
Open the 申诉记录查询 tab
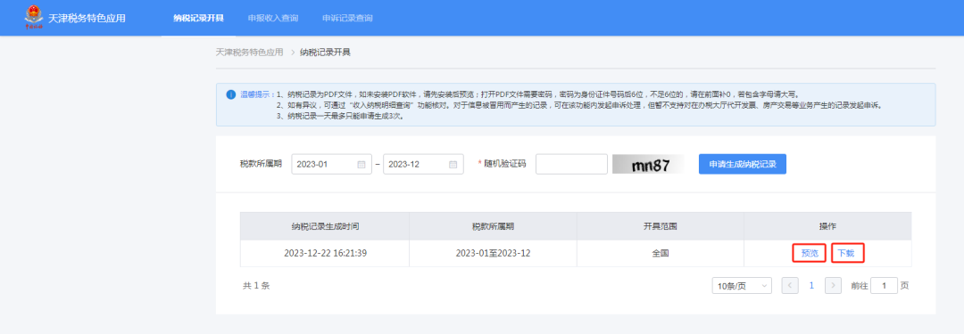pos(347,18)
